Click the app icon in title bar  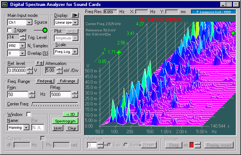point(5,5)
